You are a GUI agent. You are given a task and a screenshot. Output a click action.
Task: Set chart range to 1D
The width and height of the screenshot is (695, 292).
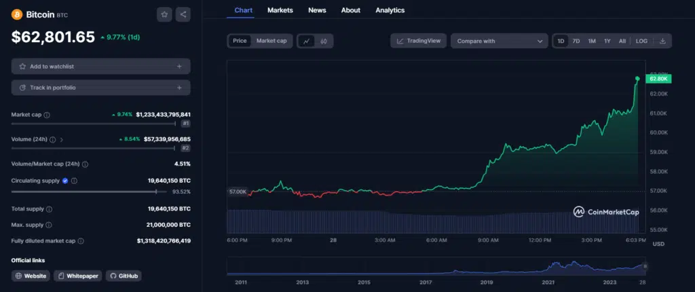coord(561,41)
